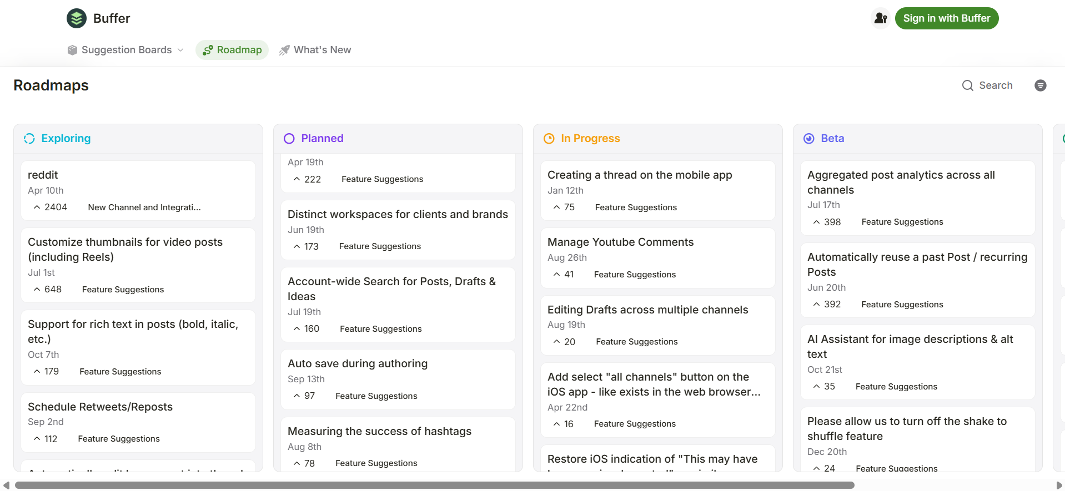Open the roadmap filter icon
1065x491 pixels.
[x=1041, y=85]
